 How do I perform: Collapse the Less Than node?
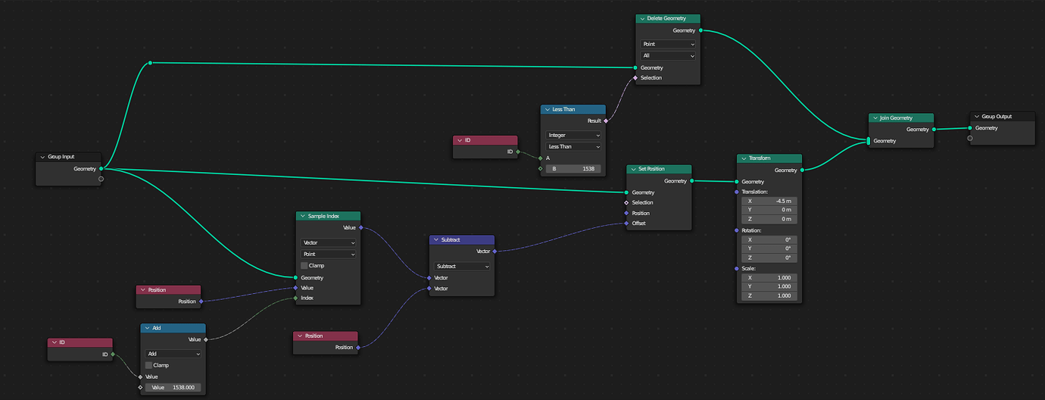[x=547, y=109]
